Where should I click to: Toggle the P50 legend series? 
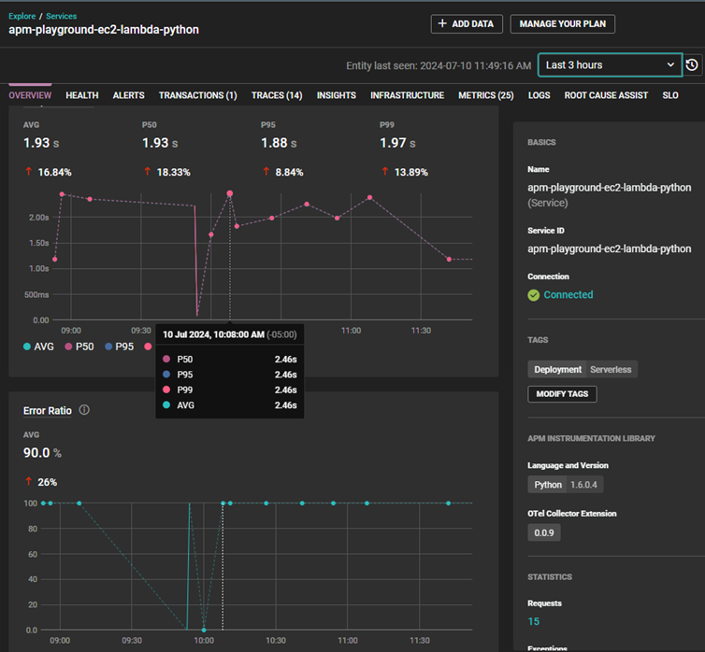click(x=79, y=347)
